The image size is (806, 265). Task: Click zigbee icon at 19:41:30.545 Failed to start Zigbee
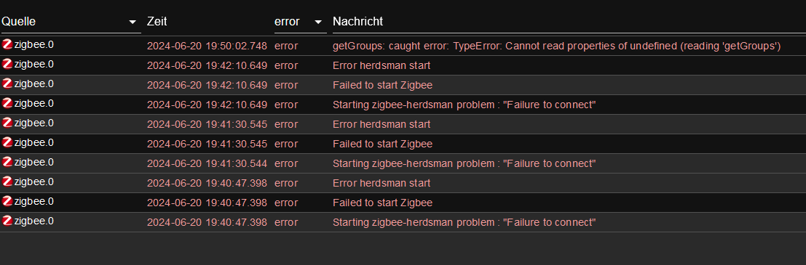coord(7,142)
